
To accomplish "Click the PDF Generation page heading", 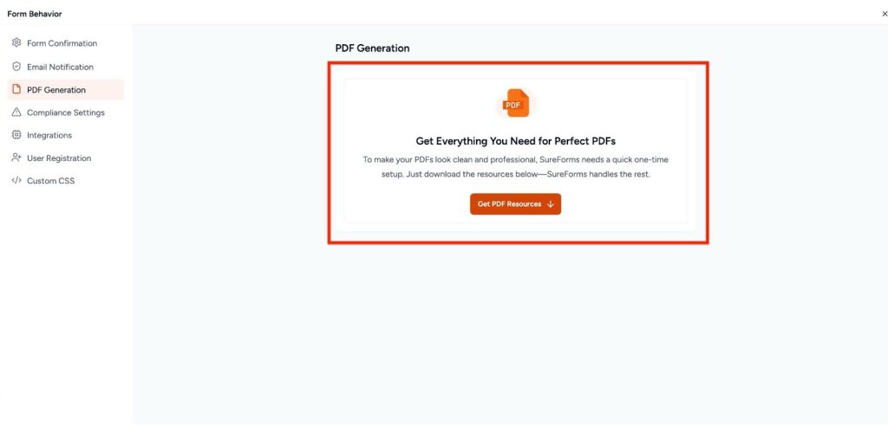I will point(372,48).
